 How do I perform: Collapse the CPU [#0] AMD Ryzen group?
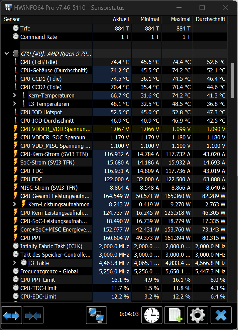[x=7, y=54]
